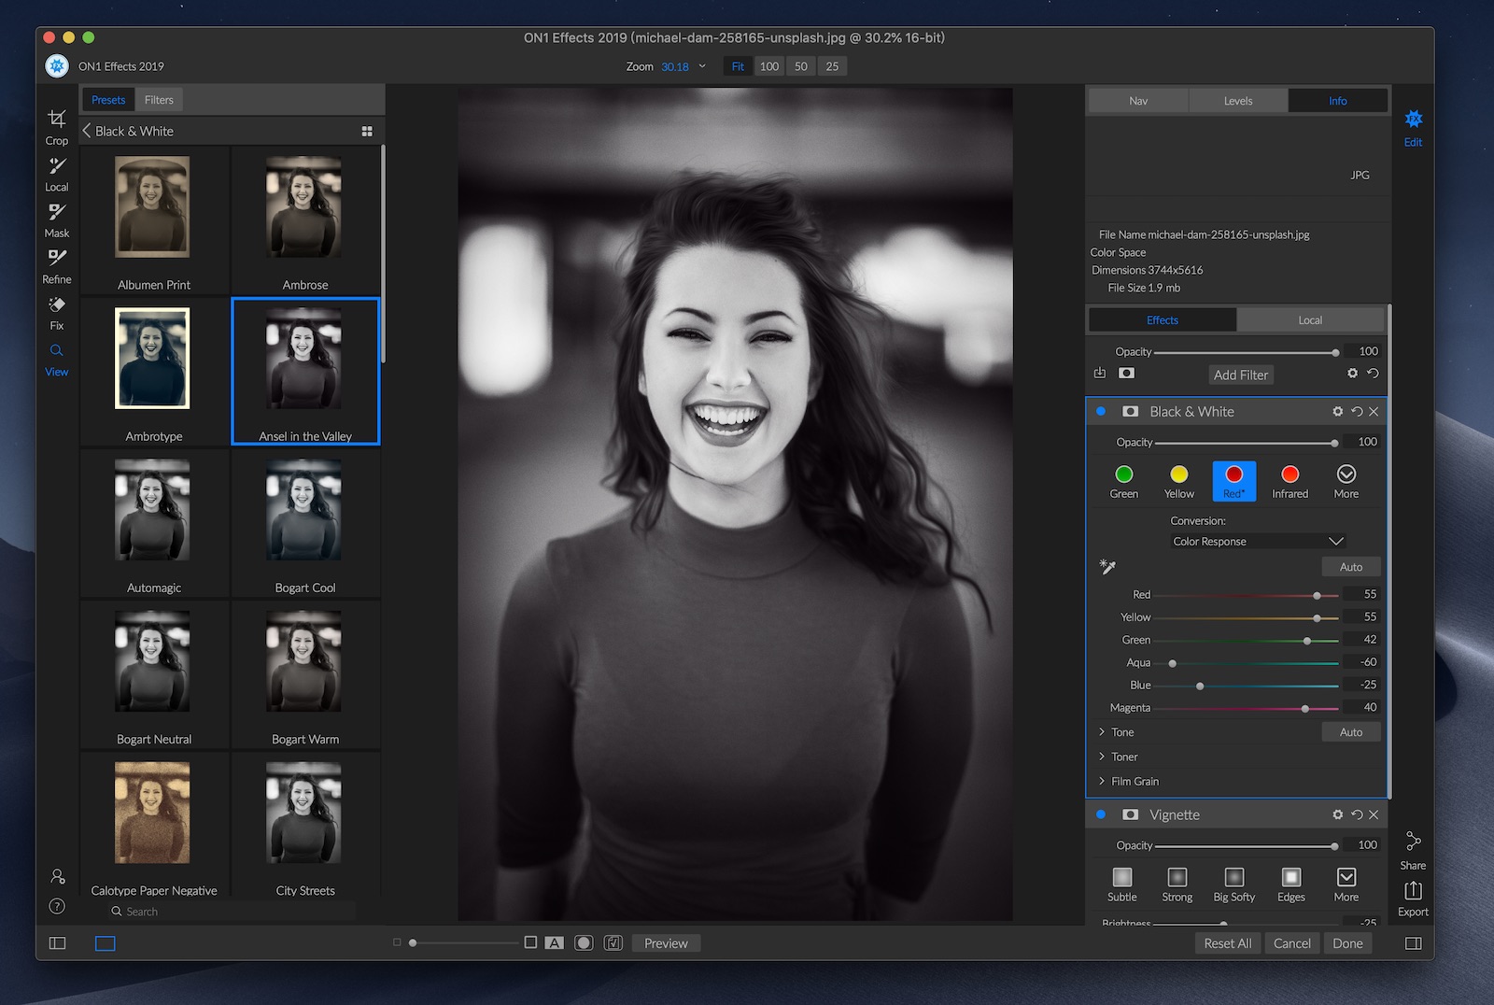Switch preset browser to grid view

[367, 132]
